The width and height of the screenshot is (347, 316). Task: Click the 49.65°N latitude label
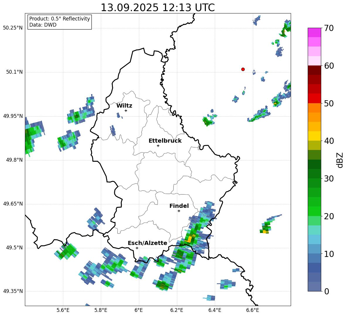13,204
